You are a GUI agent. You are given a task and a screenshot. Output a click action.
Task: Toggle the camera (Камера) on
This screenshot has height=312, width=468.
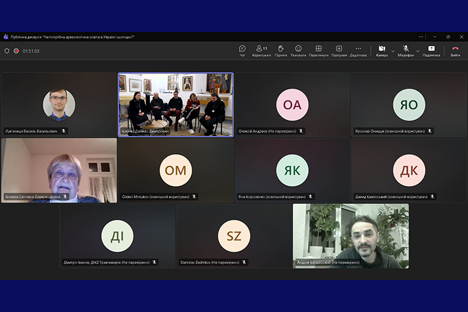tap(382, 51)
